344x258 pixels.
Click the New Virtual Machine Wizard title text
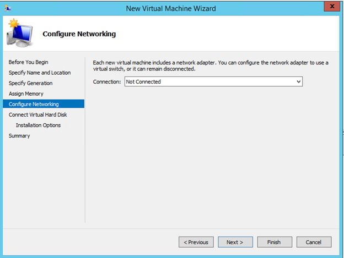(171, 8)
